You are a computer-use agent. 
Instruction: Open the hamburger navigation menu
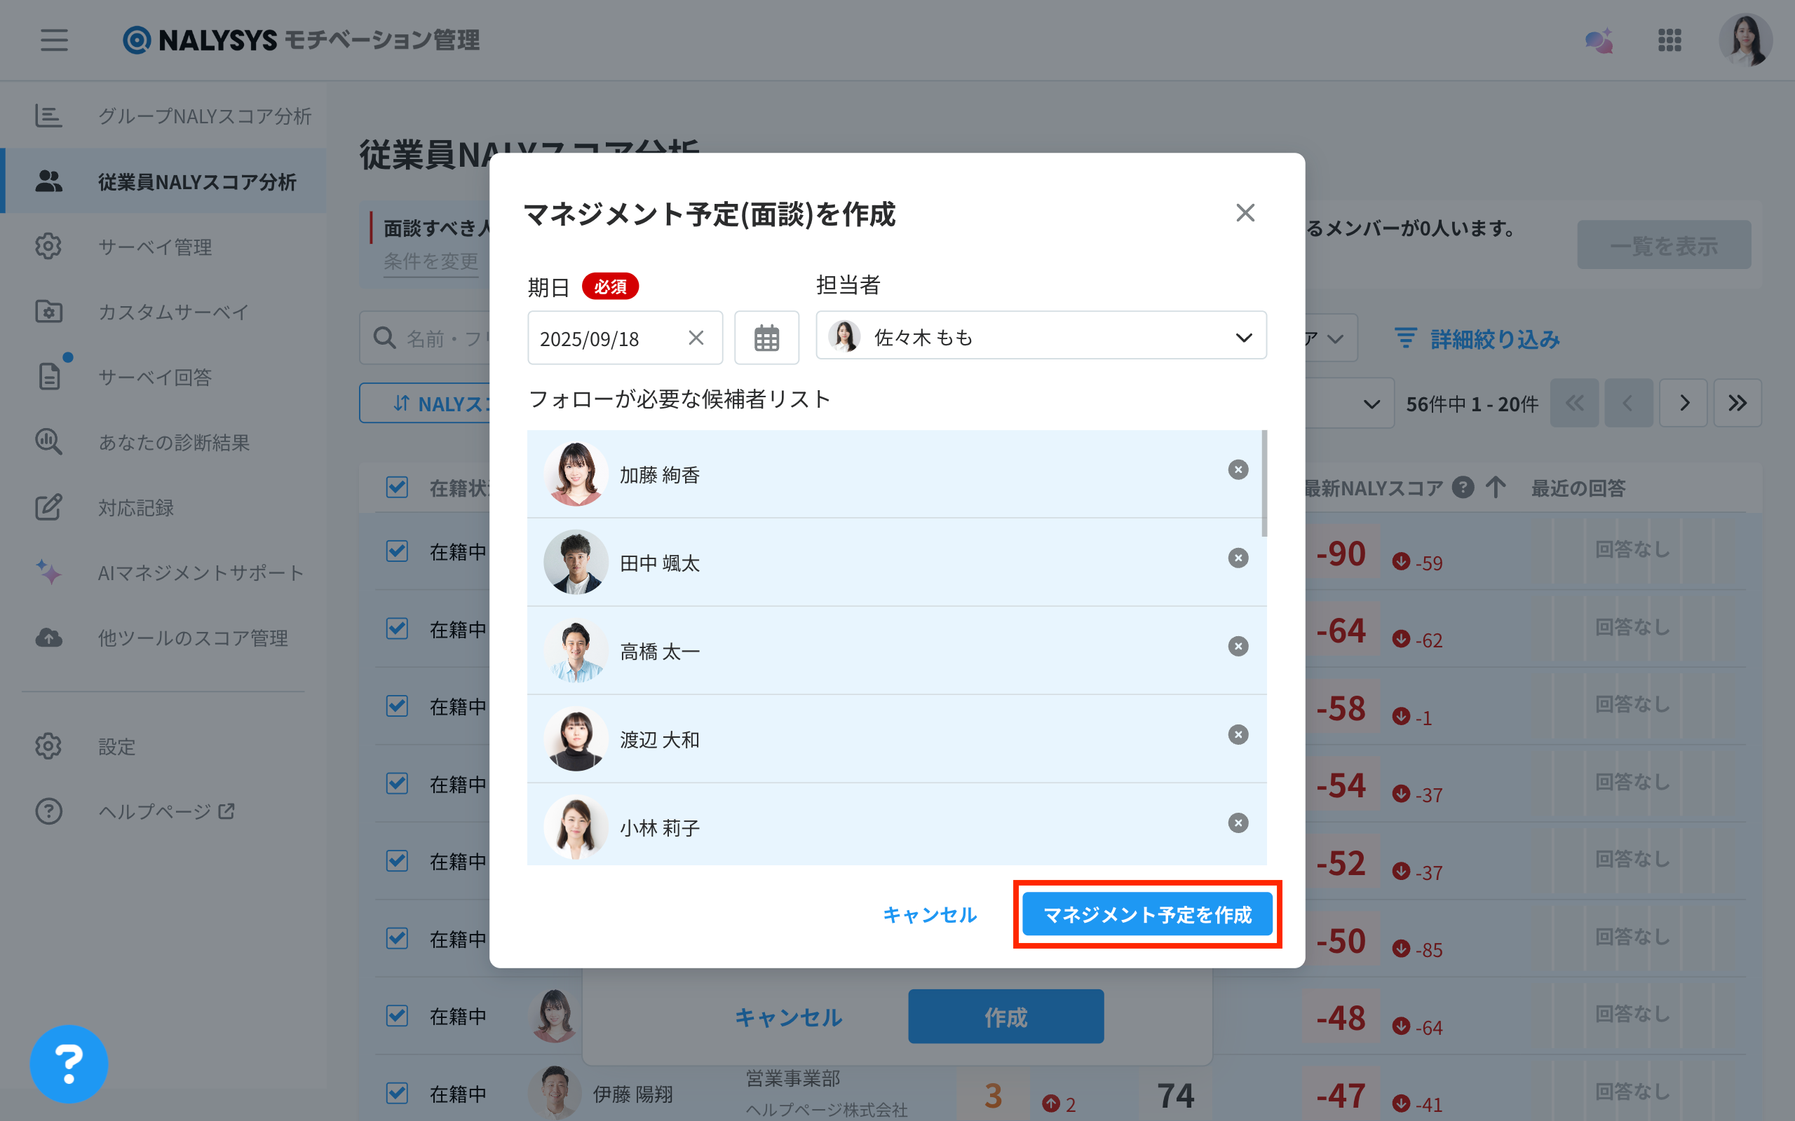(x=54, y=40)
